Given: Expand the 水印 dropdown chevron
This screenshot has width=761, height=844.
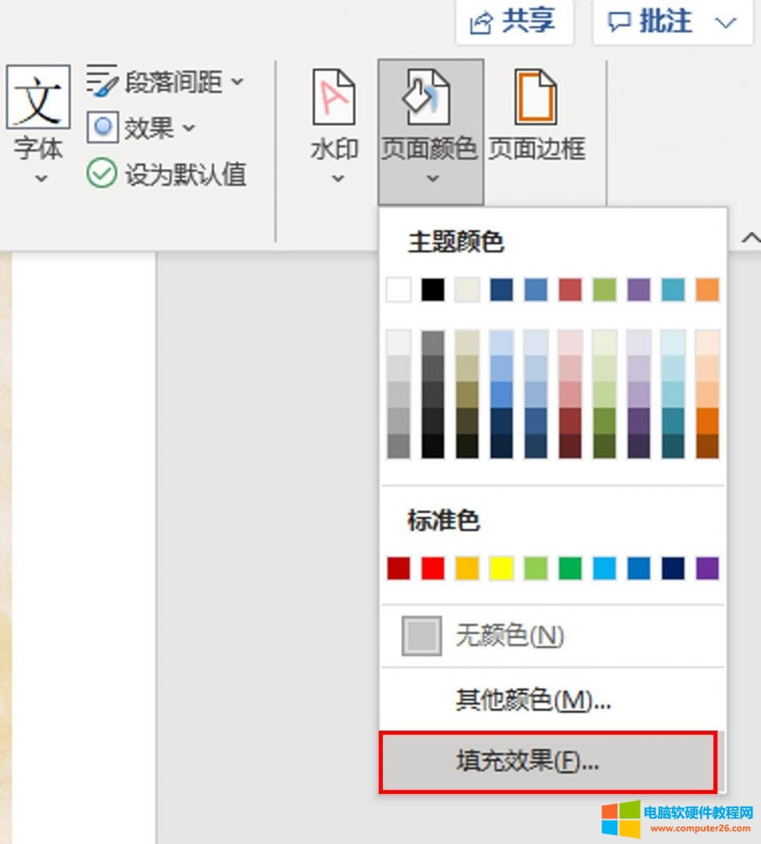Looking at the screenshot, I should coord(338,178).
